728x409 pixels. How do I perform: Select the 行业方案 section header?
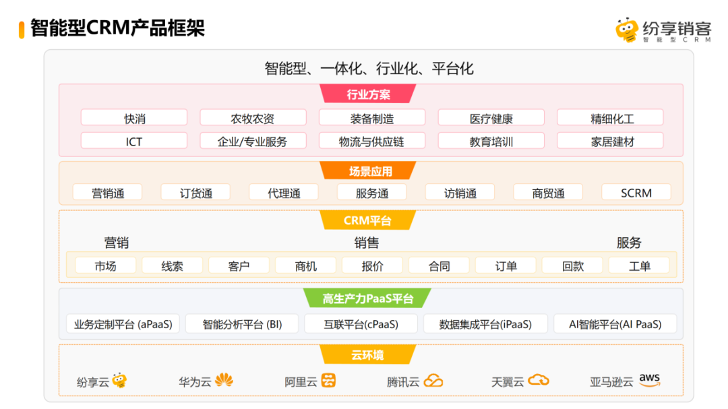click(x=368, y=94)
